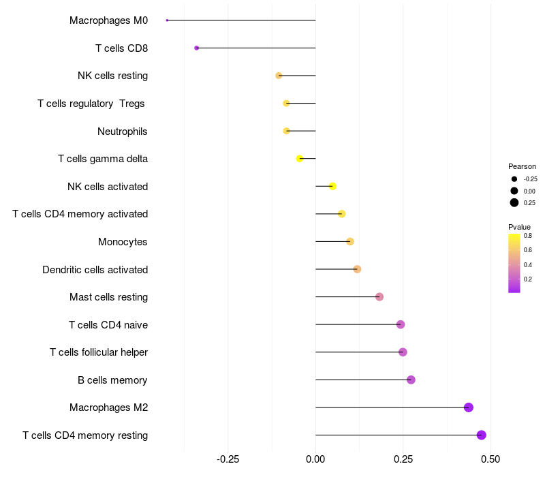The height and width of the screenshot is (477, 545).
Task: Click the Pearson legend -0.25 size circle
Action: (514, 179)
